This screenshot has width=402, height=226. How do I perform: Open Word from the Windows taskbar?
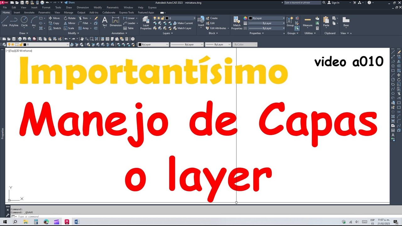[77, 222]
